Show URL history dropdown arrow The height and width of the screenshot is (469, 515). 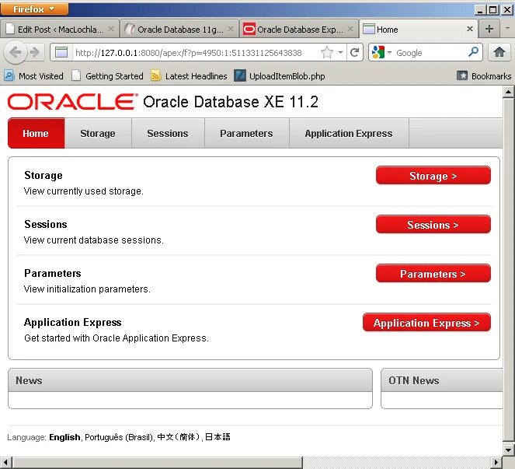pos(340,52)
